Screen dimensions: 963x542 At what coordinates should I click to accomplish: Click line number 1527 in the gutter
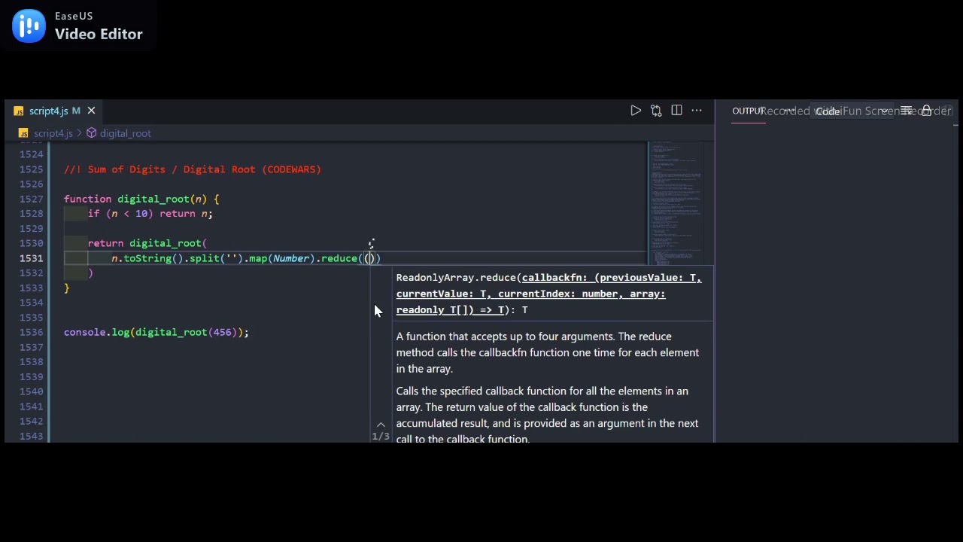click(31, 199)
